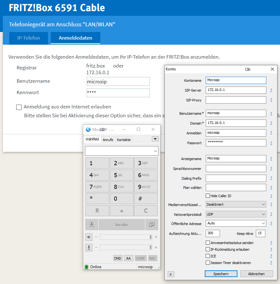Decrease microphone level with minus sign

[x=96, y=248]
